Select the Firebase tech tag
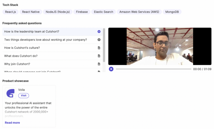 [82, 12]
